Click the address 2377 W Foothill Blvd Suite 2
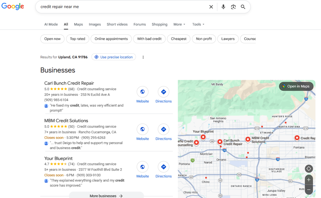Screen dimensions: 321x198 pos(100,169)
